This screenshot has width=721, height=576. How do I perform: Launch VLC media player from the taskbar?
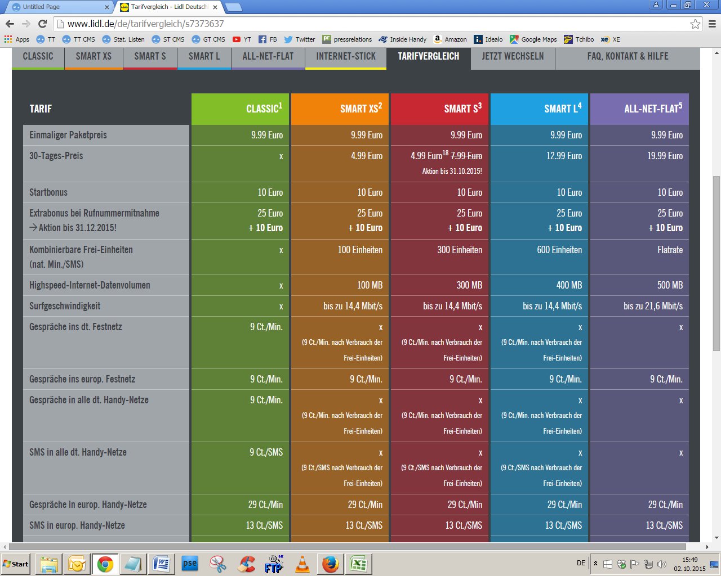click(302, 564)
